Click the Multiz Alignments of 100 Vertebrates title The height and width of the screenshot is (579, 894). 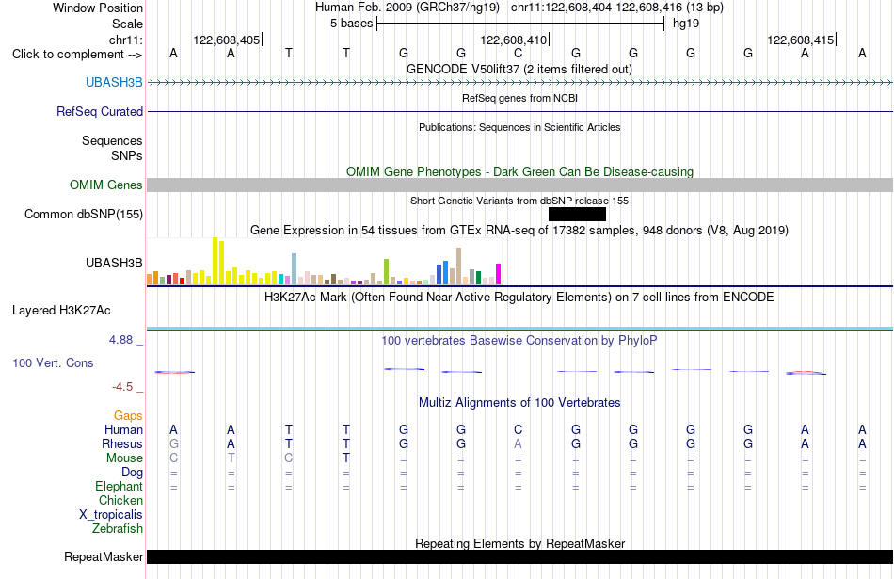coord(519,403)
